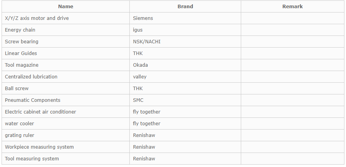Select the Screw bearing cell
The image size is (346, 167).
[65, 41]
